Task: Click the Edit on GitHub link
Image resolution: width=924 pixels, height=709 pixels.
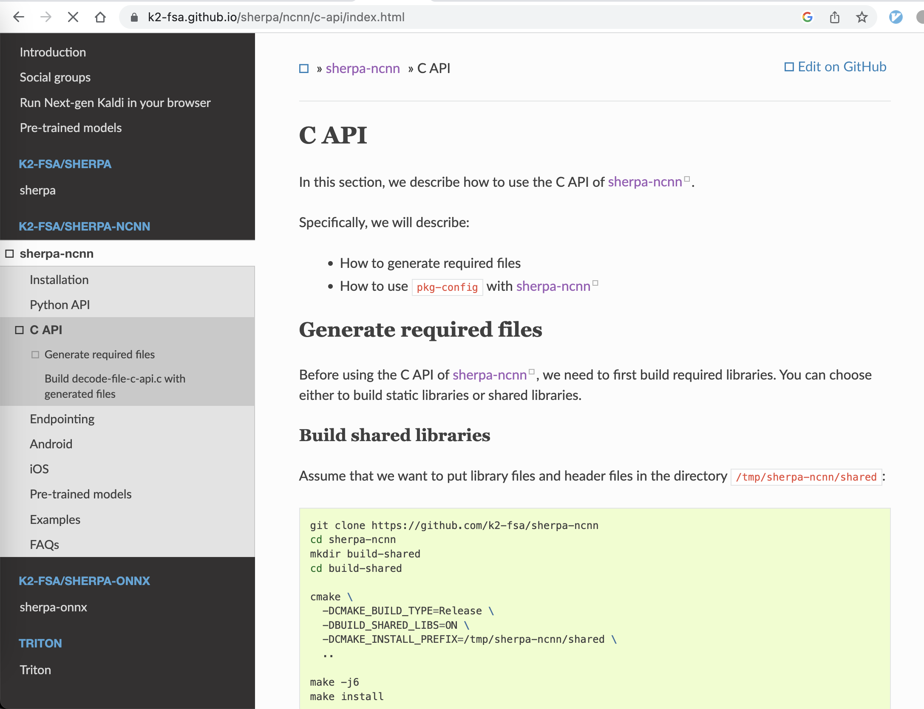Action: (x=842, y=66)
